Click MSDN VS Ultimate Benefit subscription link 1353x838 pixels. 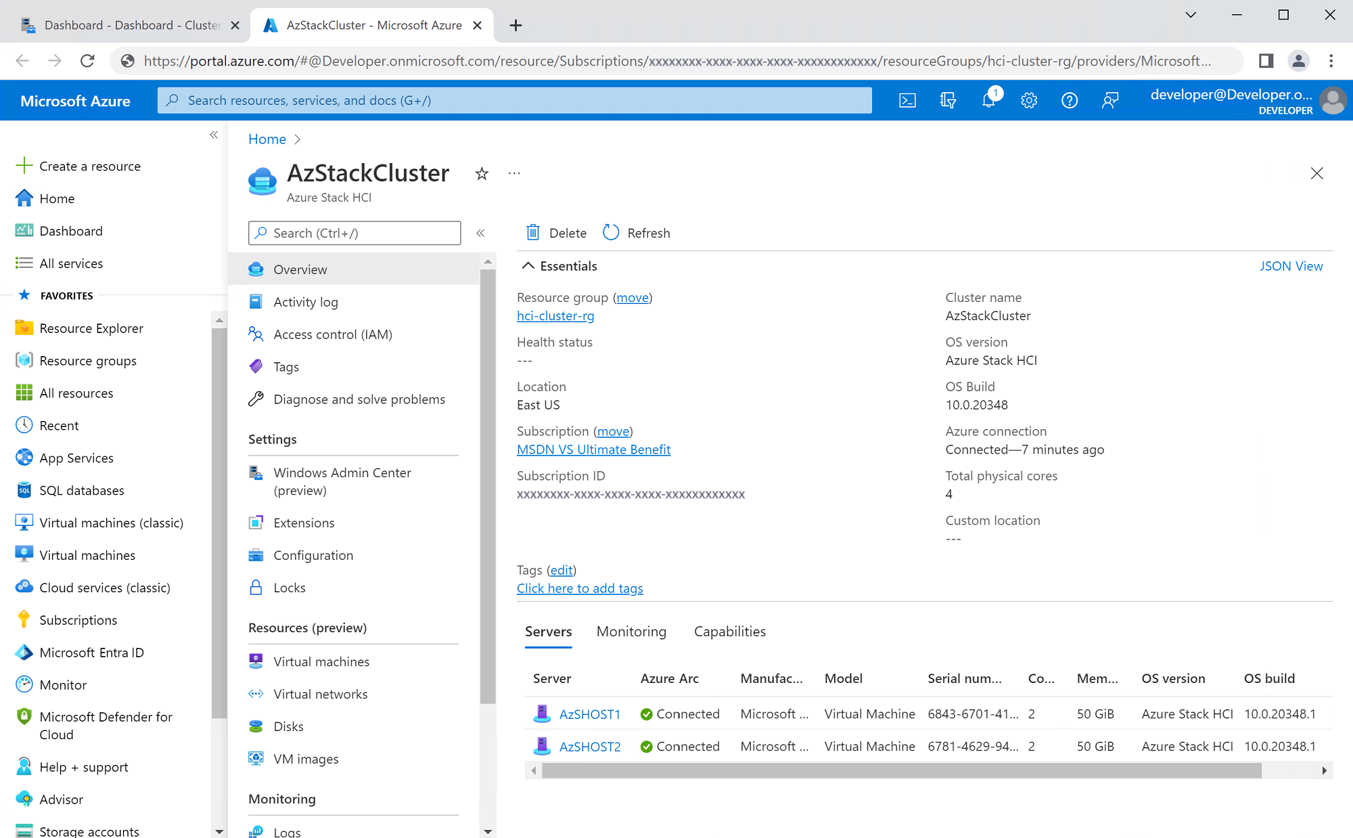click(x=593, y=449)
